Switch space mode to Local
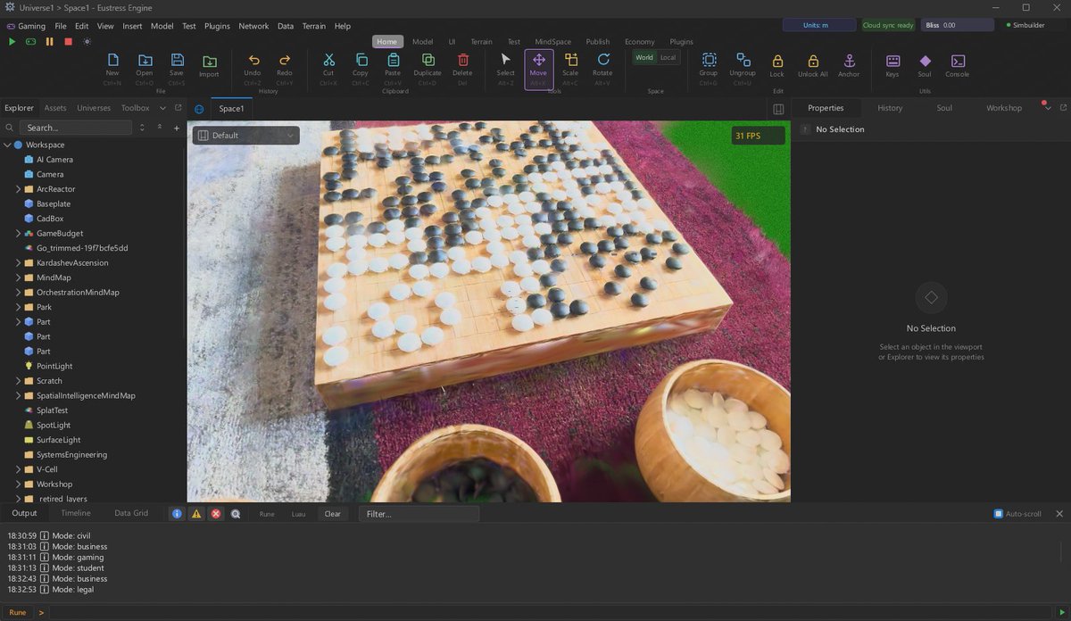This screenshot has width=1071, height=621. click(668, 57)
